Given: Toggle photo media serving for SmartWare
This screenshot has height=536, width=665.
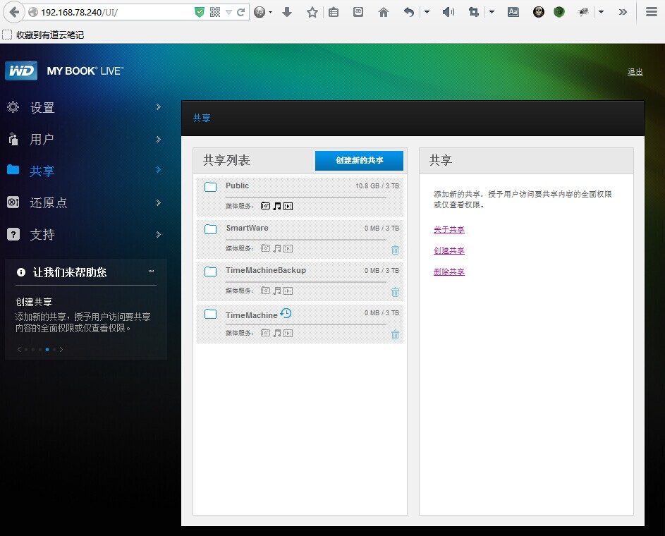Looking at the screenshot, I should pos(265,248).
